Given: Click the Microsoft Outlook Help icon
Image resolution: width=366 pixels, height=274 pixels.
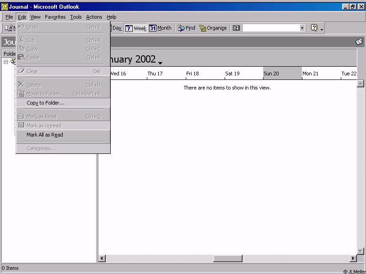Looking at the screenshot, I should click(314, 28).
